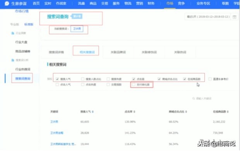Screen dimensions: 240x151
Task: Open 交易 in the top navigation
Action: [105, 3]
